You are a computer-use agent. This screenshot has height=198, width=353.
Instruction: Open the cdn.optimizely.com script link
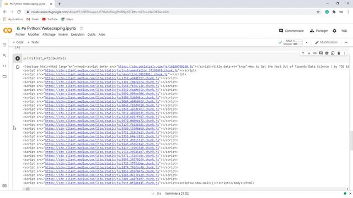click(x=156, y=67)
